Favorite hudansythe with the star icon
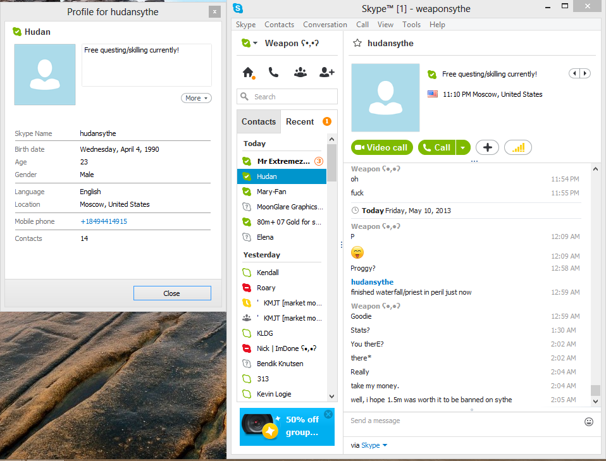This screenshot has width=606, height=461. (x=357, y=43)
